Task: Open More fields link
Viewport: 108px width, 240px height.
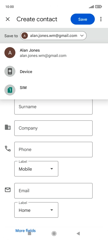Action: click(26, 231)
